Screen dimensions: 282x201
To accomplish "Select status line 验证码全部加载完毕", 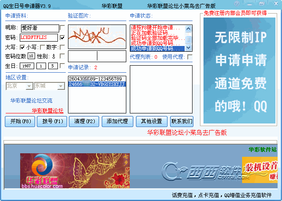I will (157, 38).
